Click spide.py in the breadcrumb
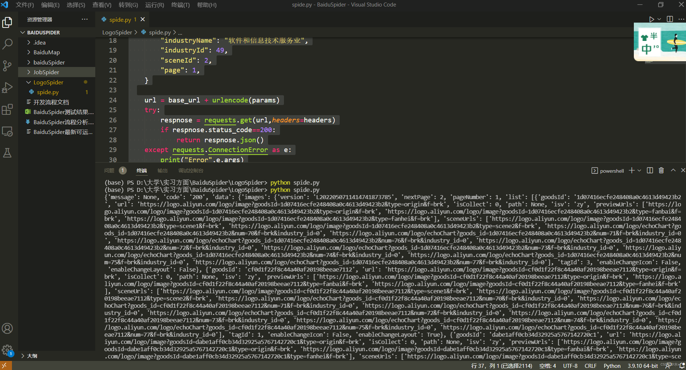This screenshot has width=686, height=370. tap(160, 32)
